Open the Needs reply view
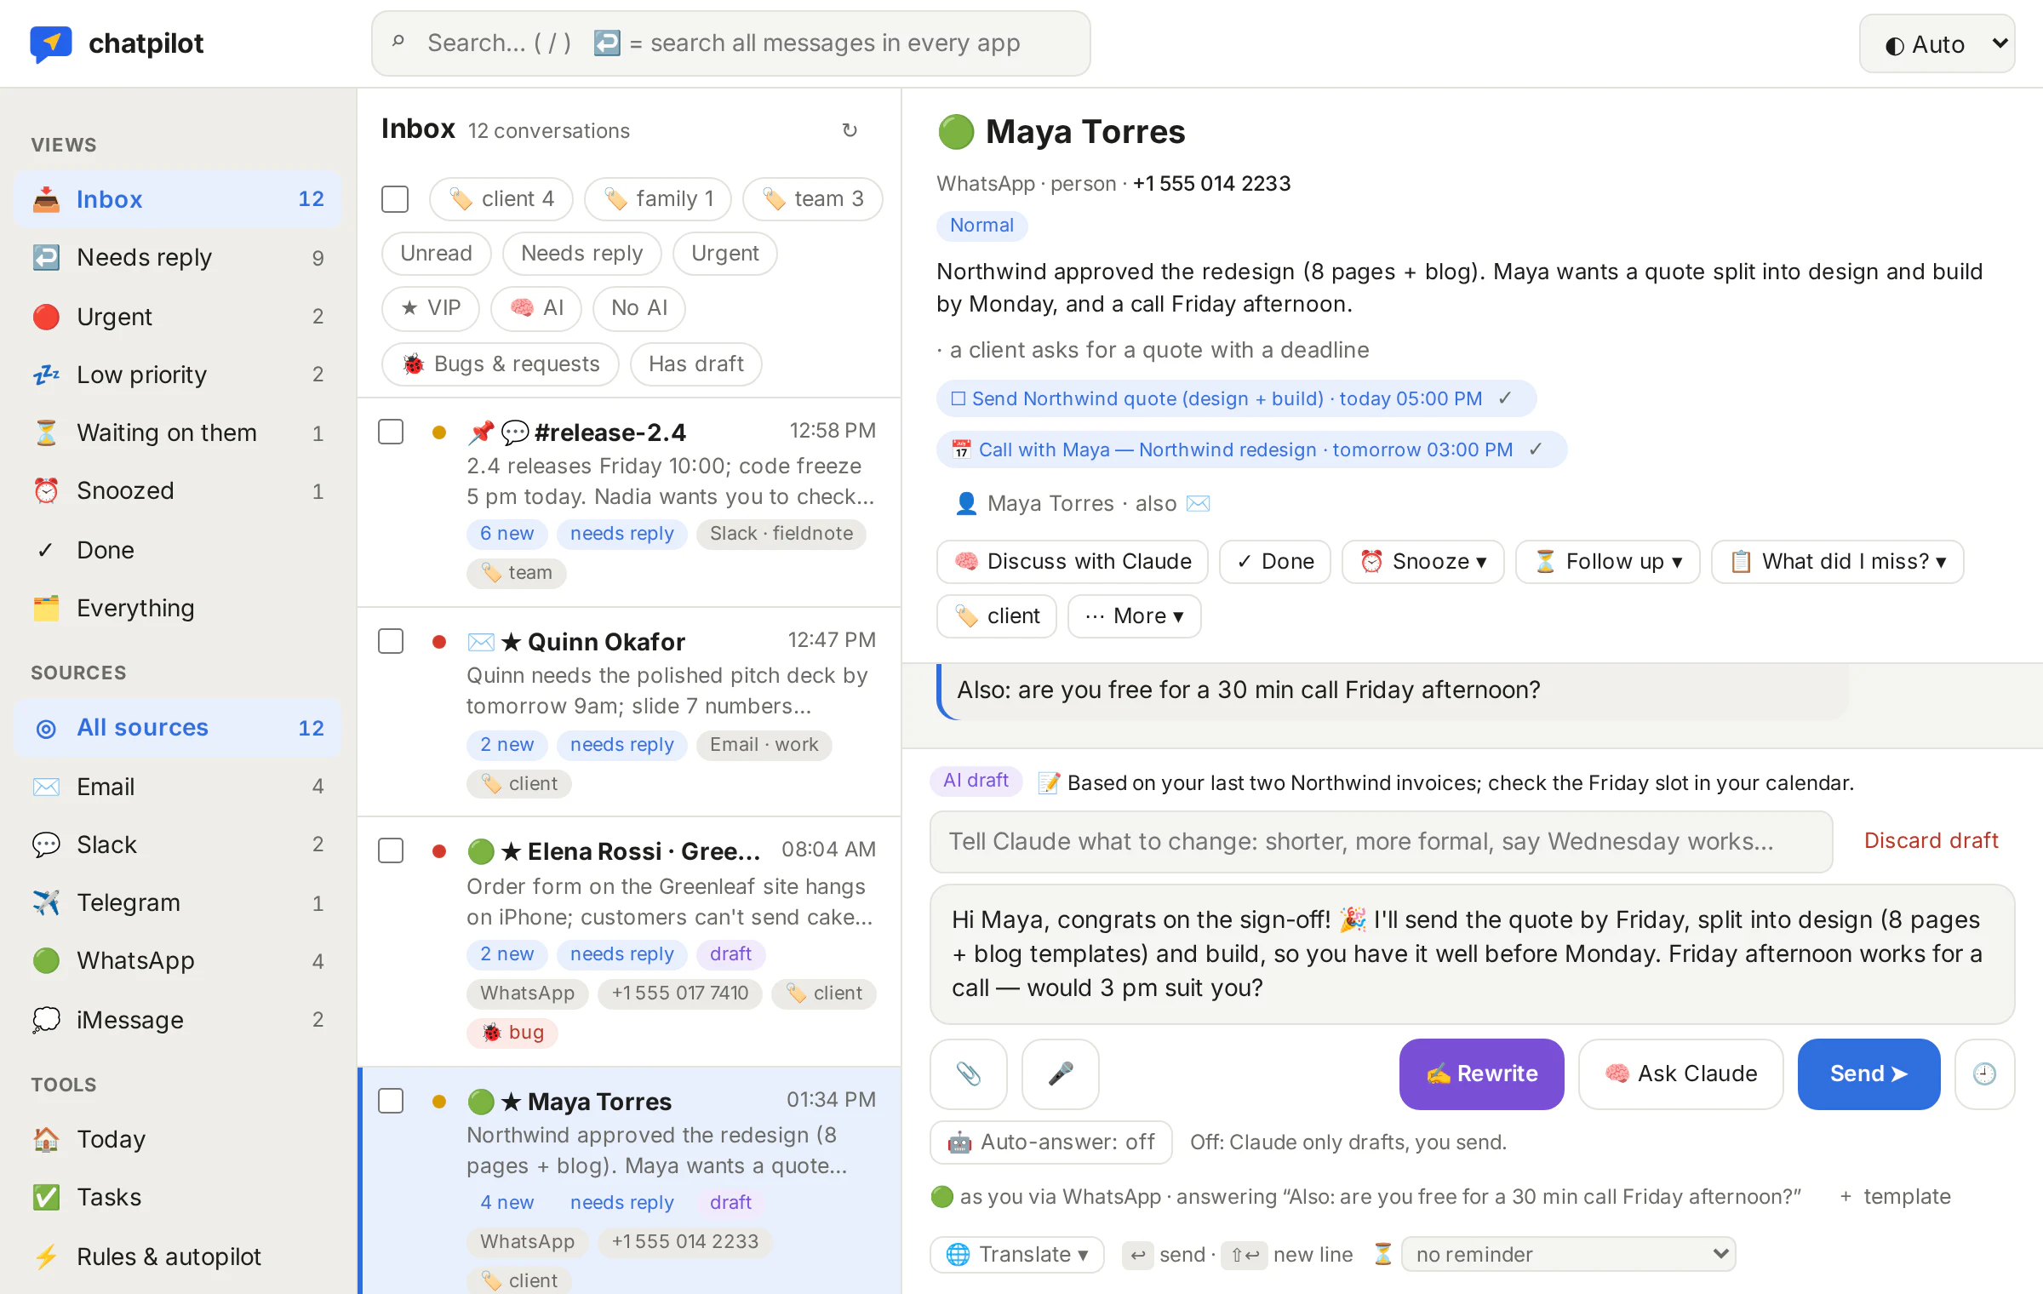The image size is (2043, 1294). tap(177, 257)
